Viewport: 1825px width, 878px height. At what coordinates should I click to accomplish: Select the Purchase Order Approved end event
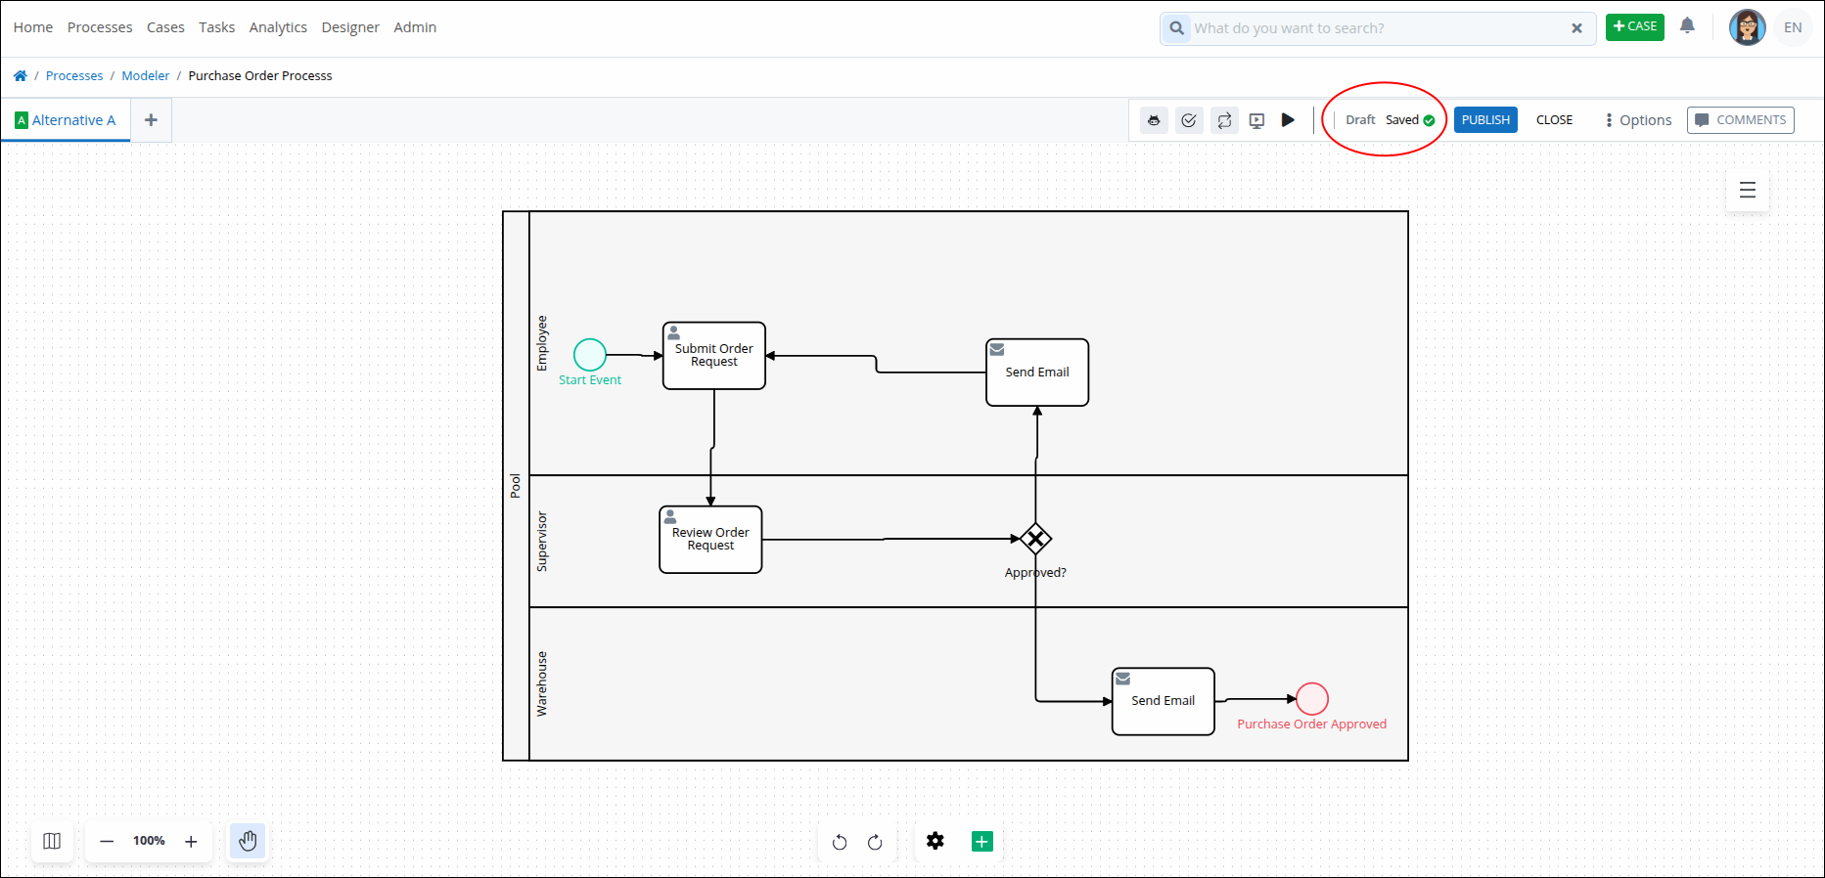click(1312, 699)
